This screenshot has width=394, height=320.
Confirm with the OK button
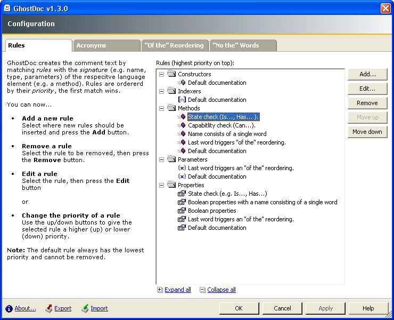239,308
